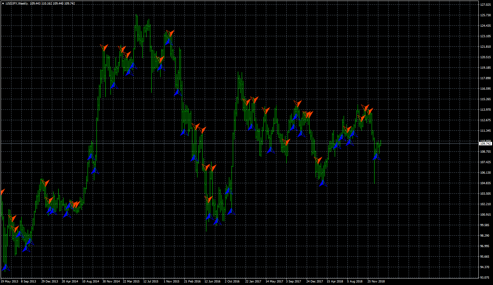Click the 106.130 price axis label
Viewport: 493px width, 285px height.
485,173
